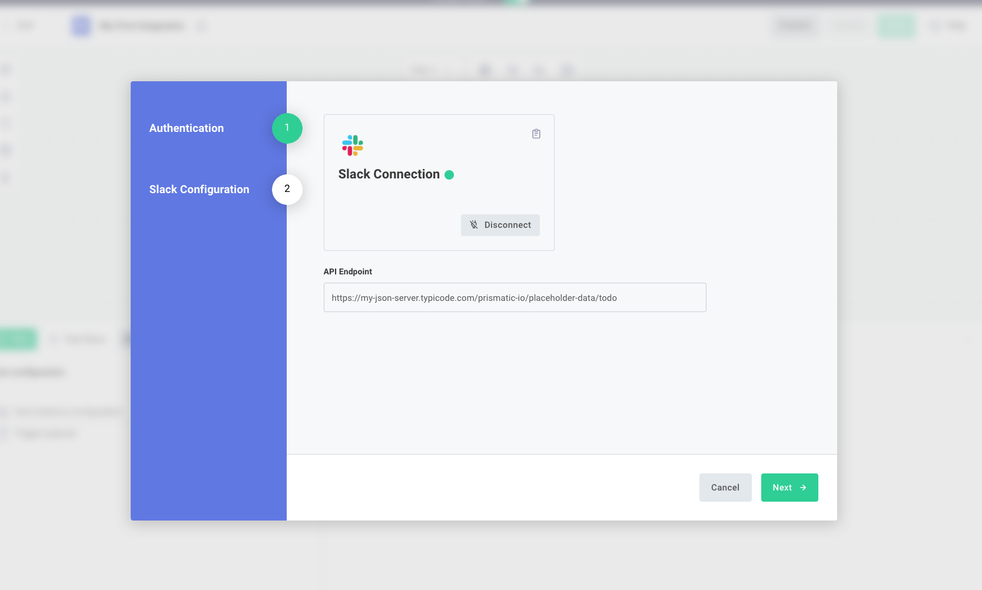
Task: Click the Slack logo icon
Action: [x=352, y=145]
